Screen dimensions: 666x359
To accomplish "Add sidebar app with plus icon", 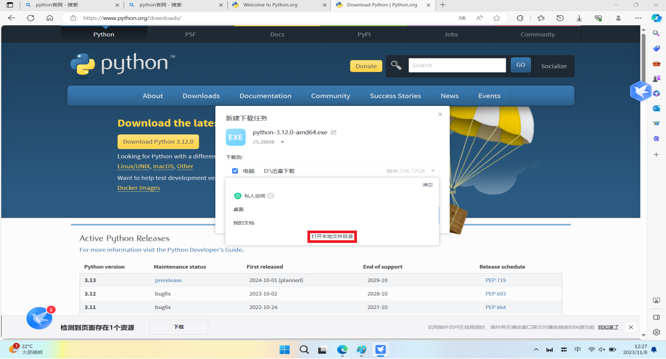I will pyautogui.click(x=656, y=154).
